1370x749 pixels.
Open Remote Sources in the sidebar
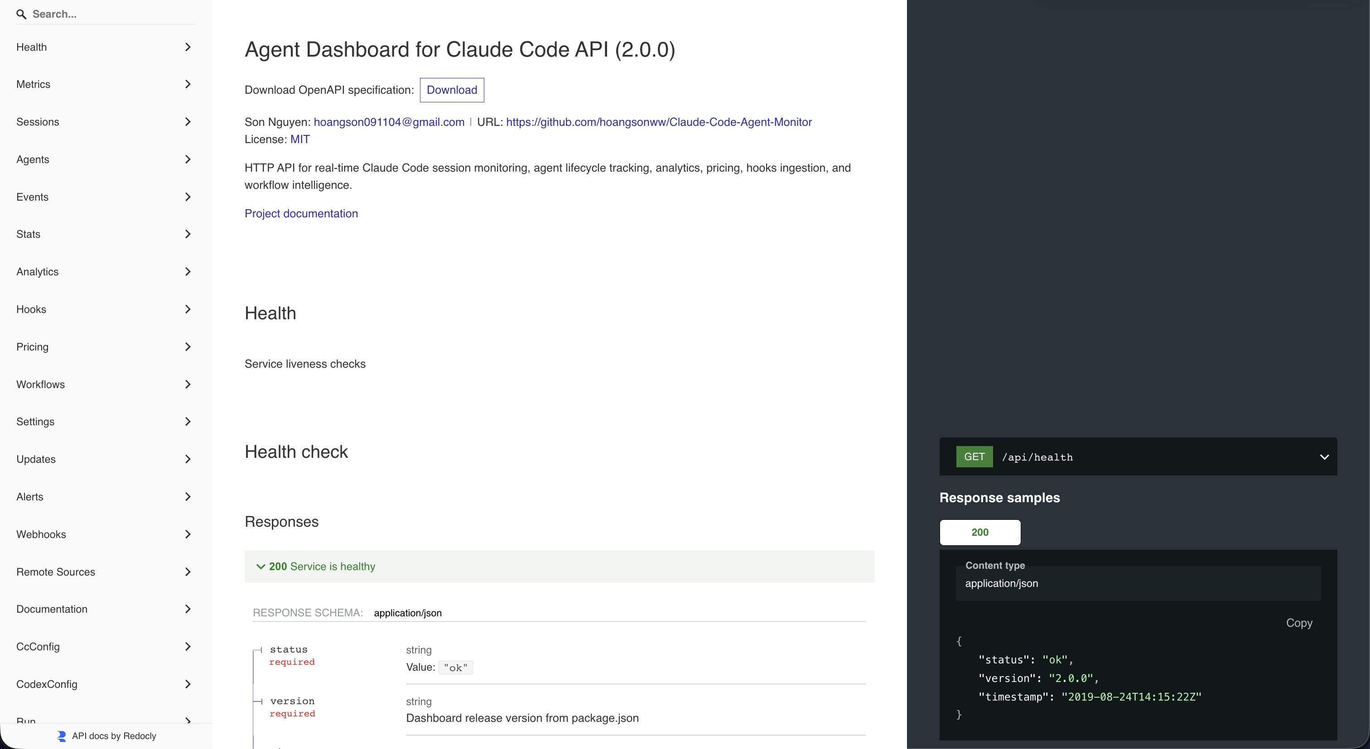[106, 572]
